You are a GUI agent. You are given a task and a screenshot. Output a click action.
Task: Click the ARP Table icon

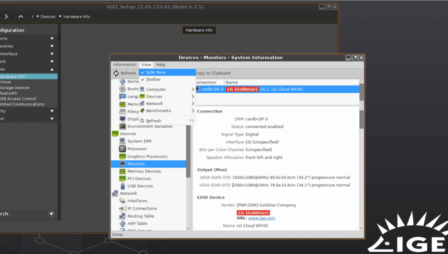click(x=122, y=223)
